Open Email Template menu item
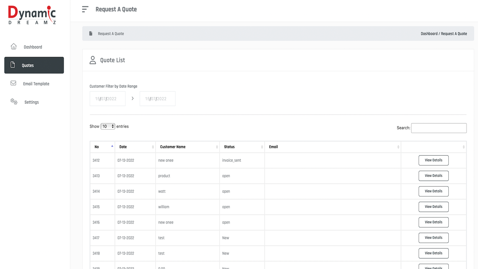 coord(36,84)
